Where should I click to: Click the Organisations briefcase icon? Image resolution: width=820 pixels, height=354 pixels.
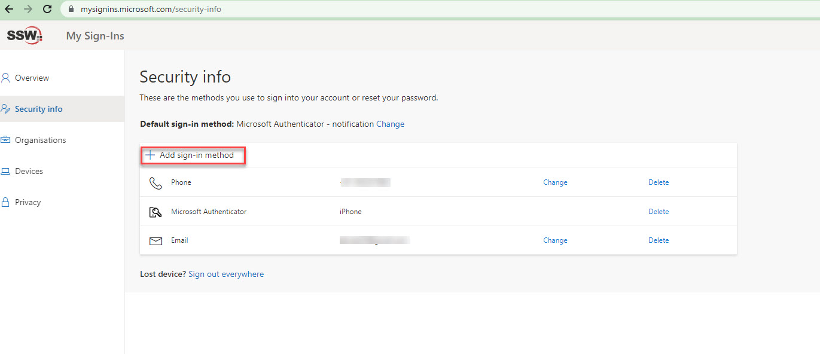pyautogui.click(x=5, y=140)
